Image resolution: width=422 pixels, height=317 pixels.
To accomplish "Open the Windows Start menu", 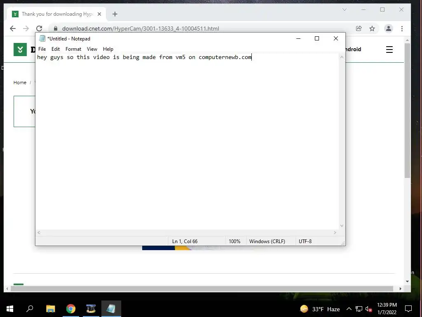I will click(10, 309).
